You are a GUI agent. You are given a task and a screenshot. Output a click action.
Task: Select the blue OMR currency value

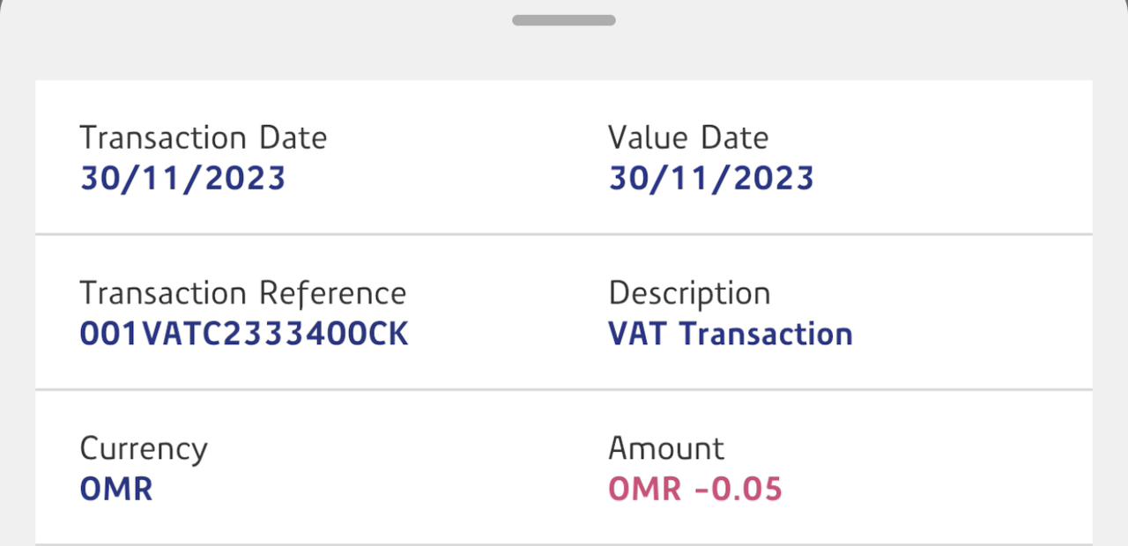[x=116, y=489]
